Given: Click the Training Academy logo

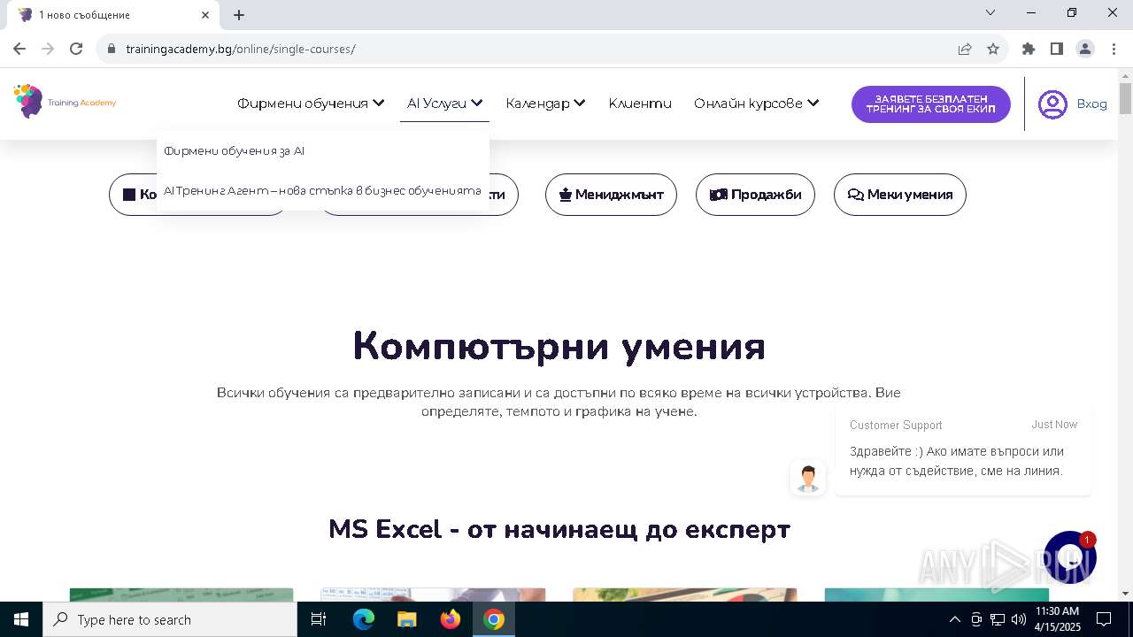Looking at the screenshot, I should (65, 102).
